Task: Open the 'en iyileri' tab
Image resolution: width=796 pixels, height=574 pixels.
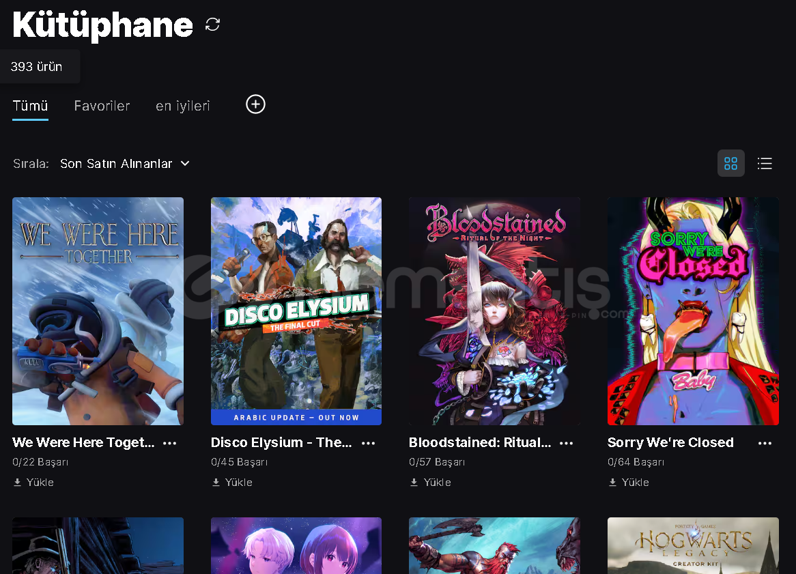Action: click(183, 106)
